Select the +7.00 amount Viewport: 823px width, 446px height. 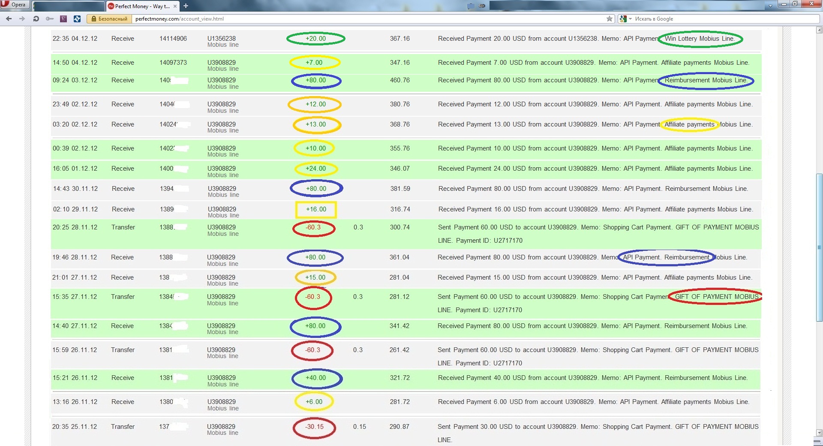(x=314, y=63)
